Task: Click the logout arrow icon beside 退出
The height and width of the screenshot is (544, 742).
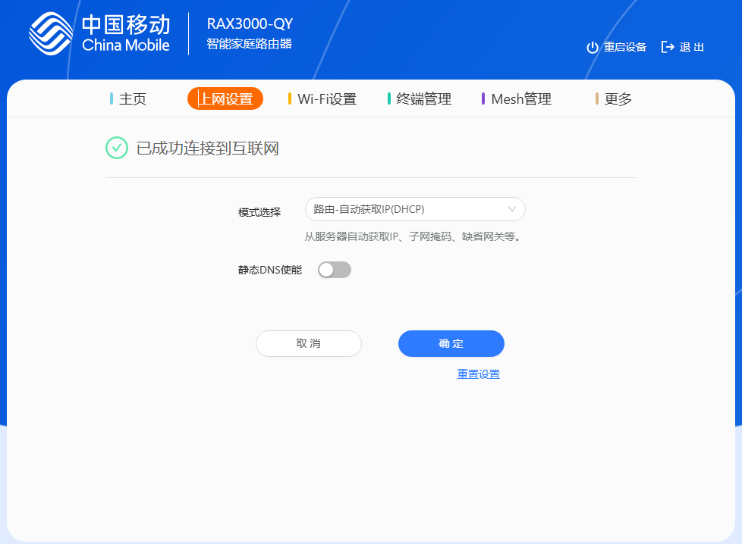Action: 668,47
